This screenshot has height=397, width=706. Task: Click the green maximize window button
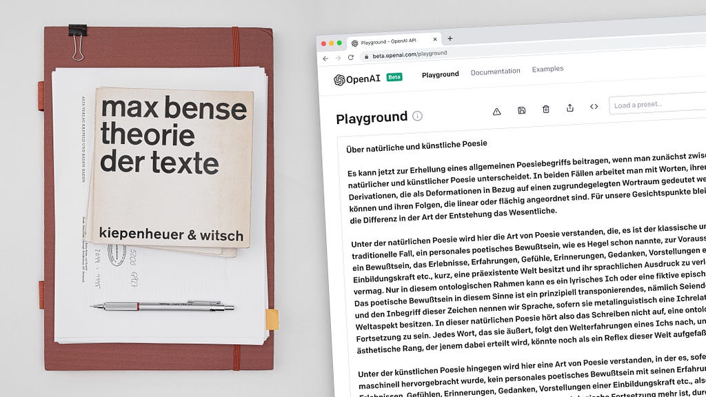[339, 43]
